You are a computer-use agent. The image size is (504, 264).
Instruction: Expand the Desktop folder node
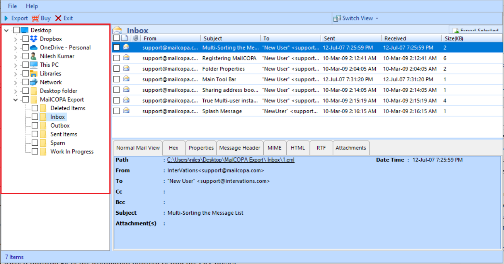[15, 91]
